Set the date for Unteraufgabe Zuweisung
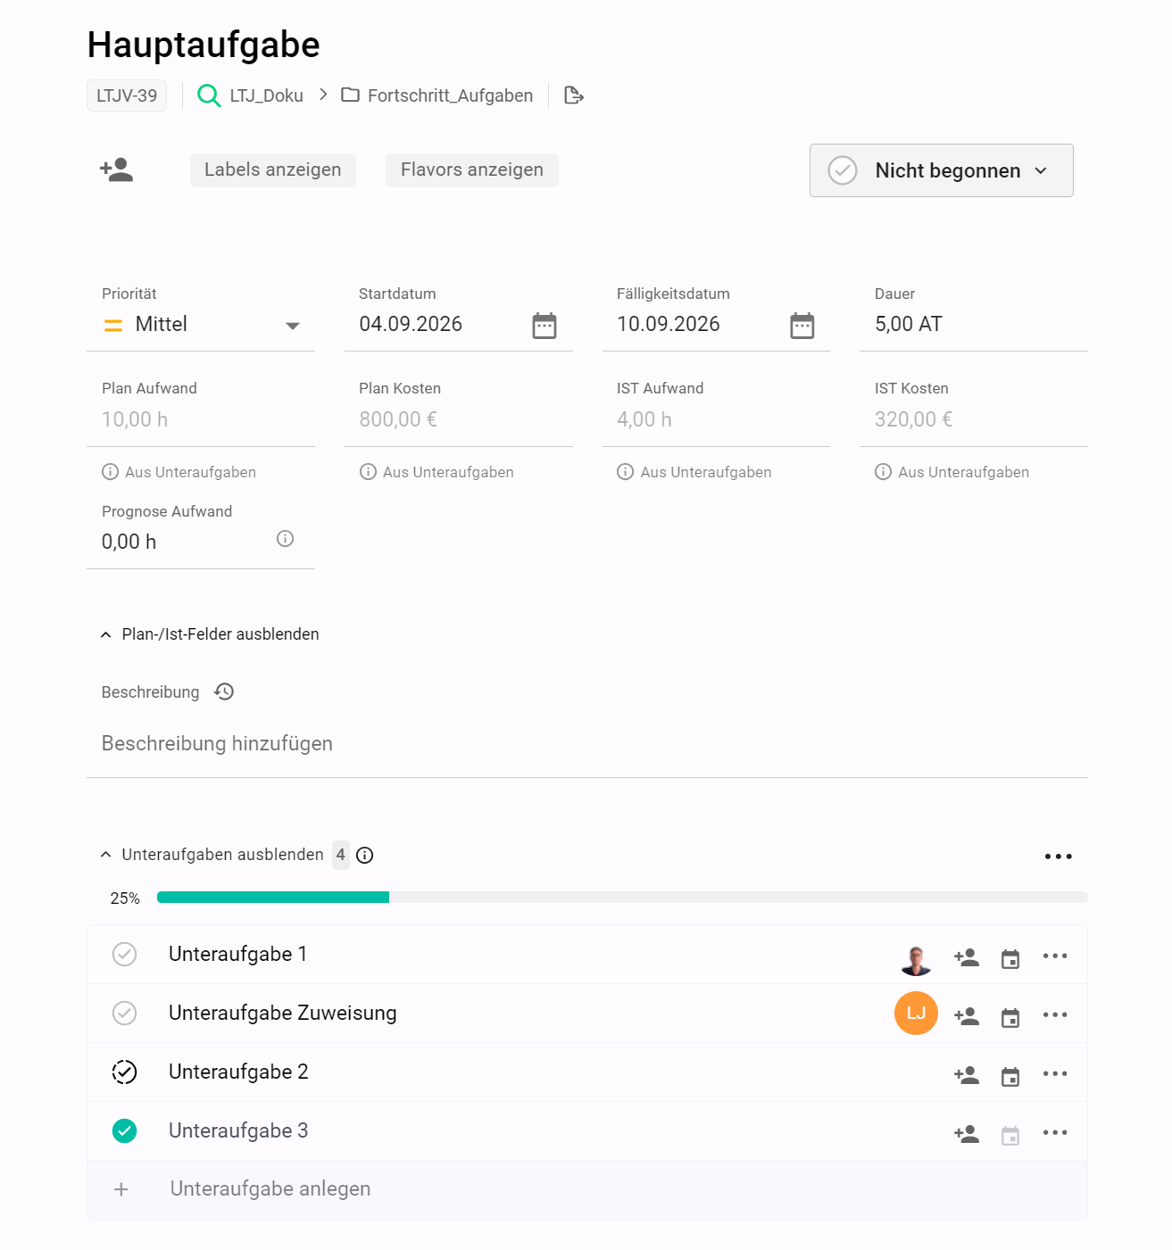 (1010, 1018)
